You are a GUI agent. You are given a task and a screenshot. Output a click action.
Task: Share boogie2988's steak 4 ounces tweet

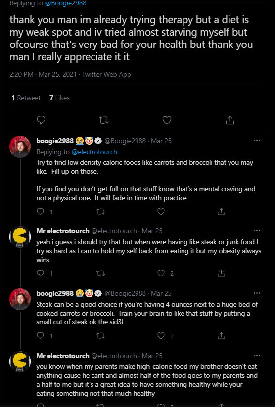(221, 336)
